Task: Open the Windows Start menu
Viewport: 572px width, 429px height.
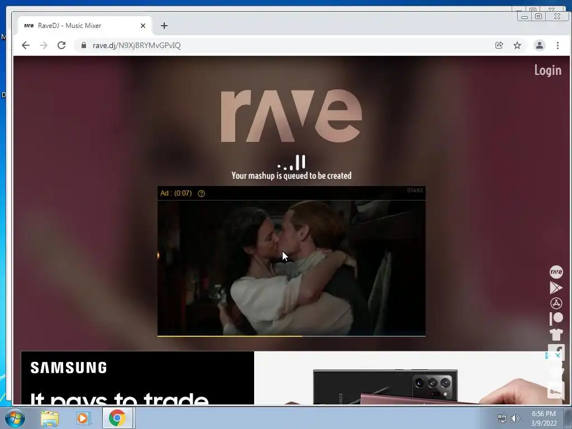Action: 15,418
